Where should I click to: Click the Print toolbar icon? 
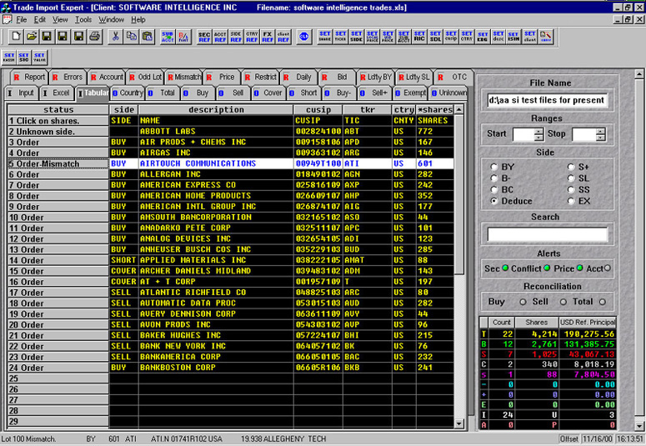pyautogui.click(x=95, y=37)
